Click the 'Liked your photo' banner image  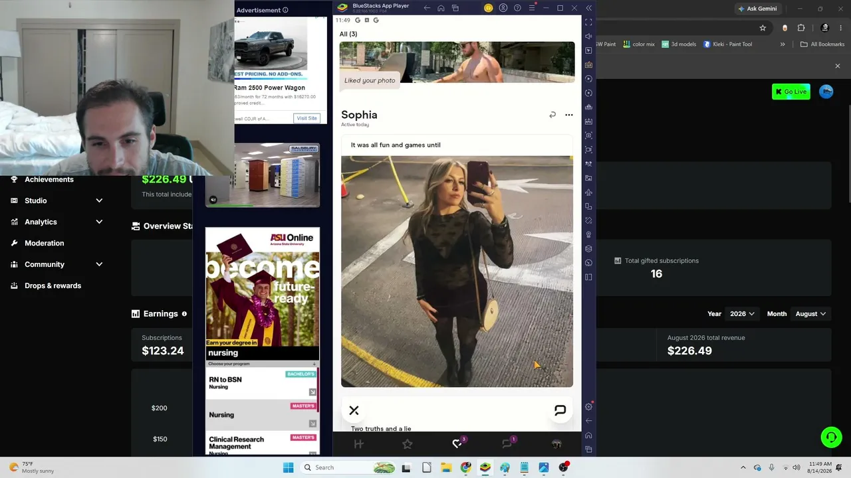point(457,62)
